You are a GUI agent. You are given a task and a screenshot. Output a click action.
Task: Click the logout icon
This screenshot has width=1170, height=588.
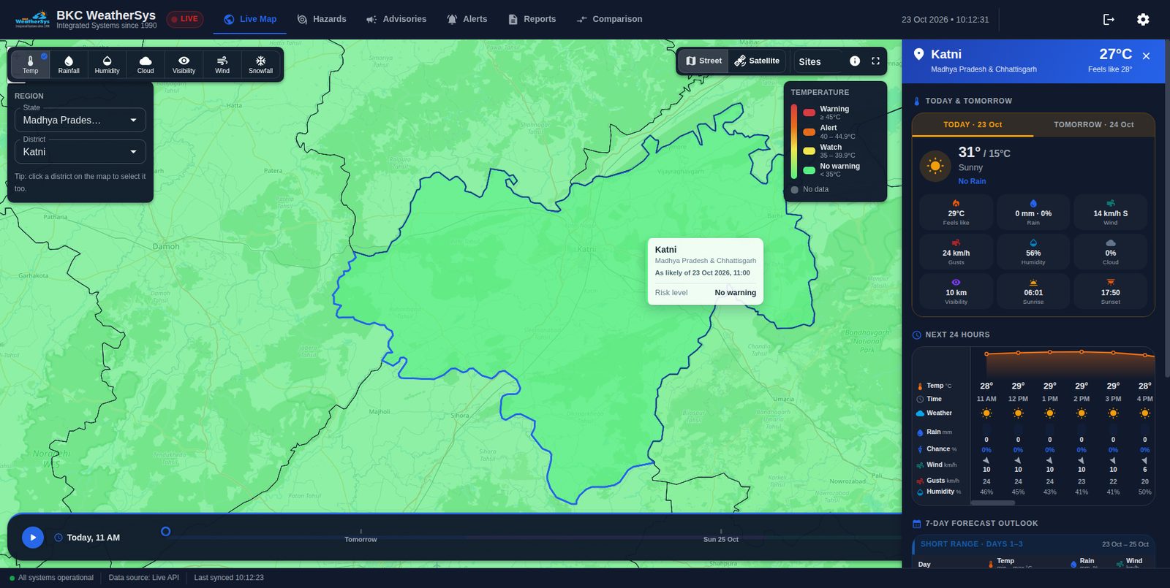1109,20
